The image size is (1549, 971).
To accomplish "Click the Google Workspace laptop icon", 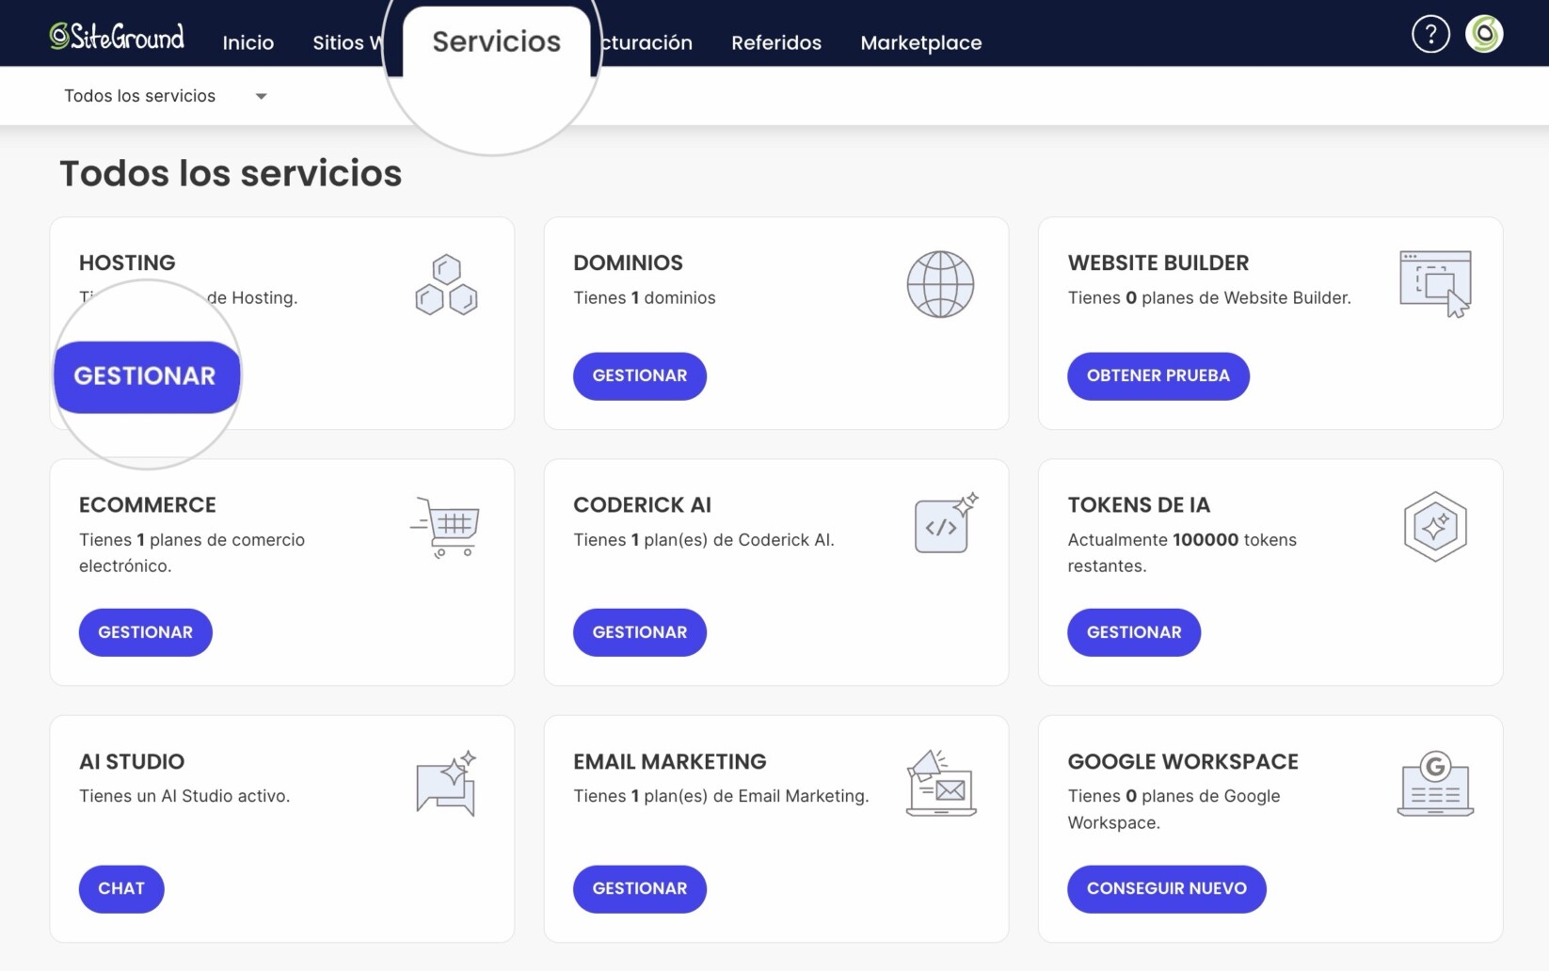I will point(1435,783).
